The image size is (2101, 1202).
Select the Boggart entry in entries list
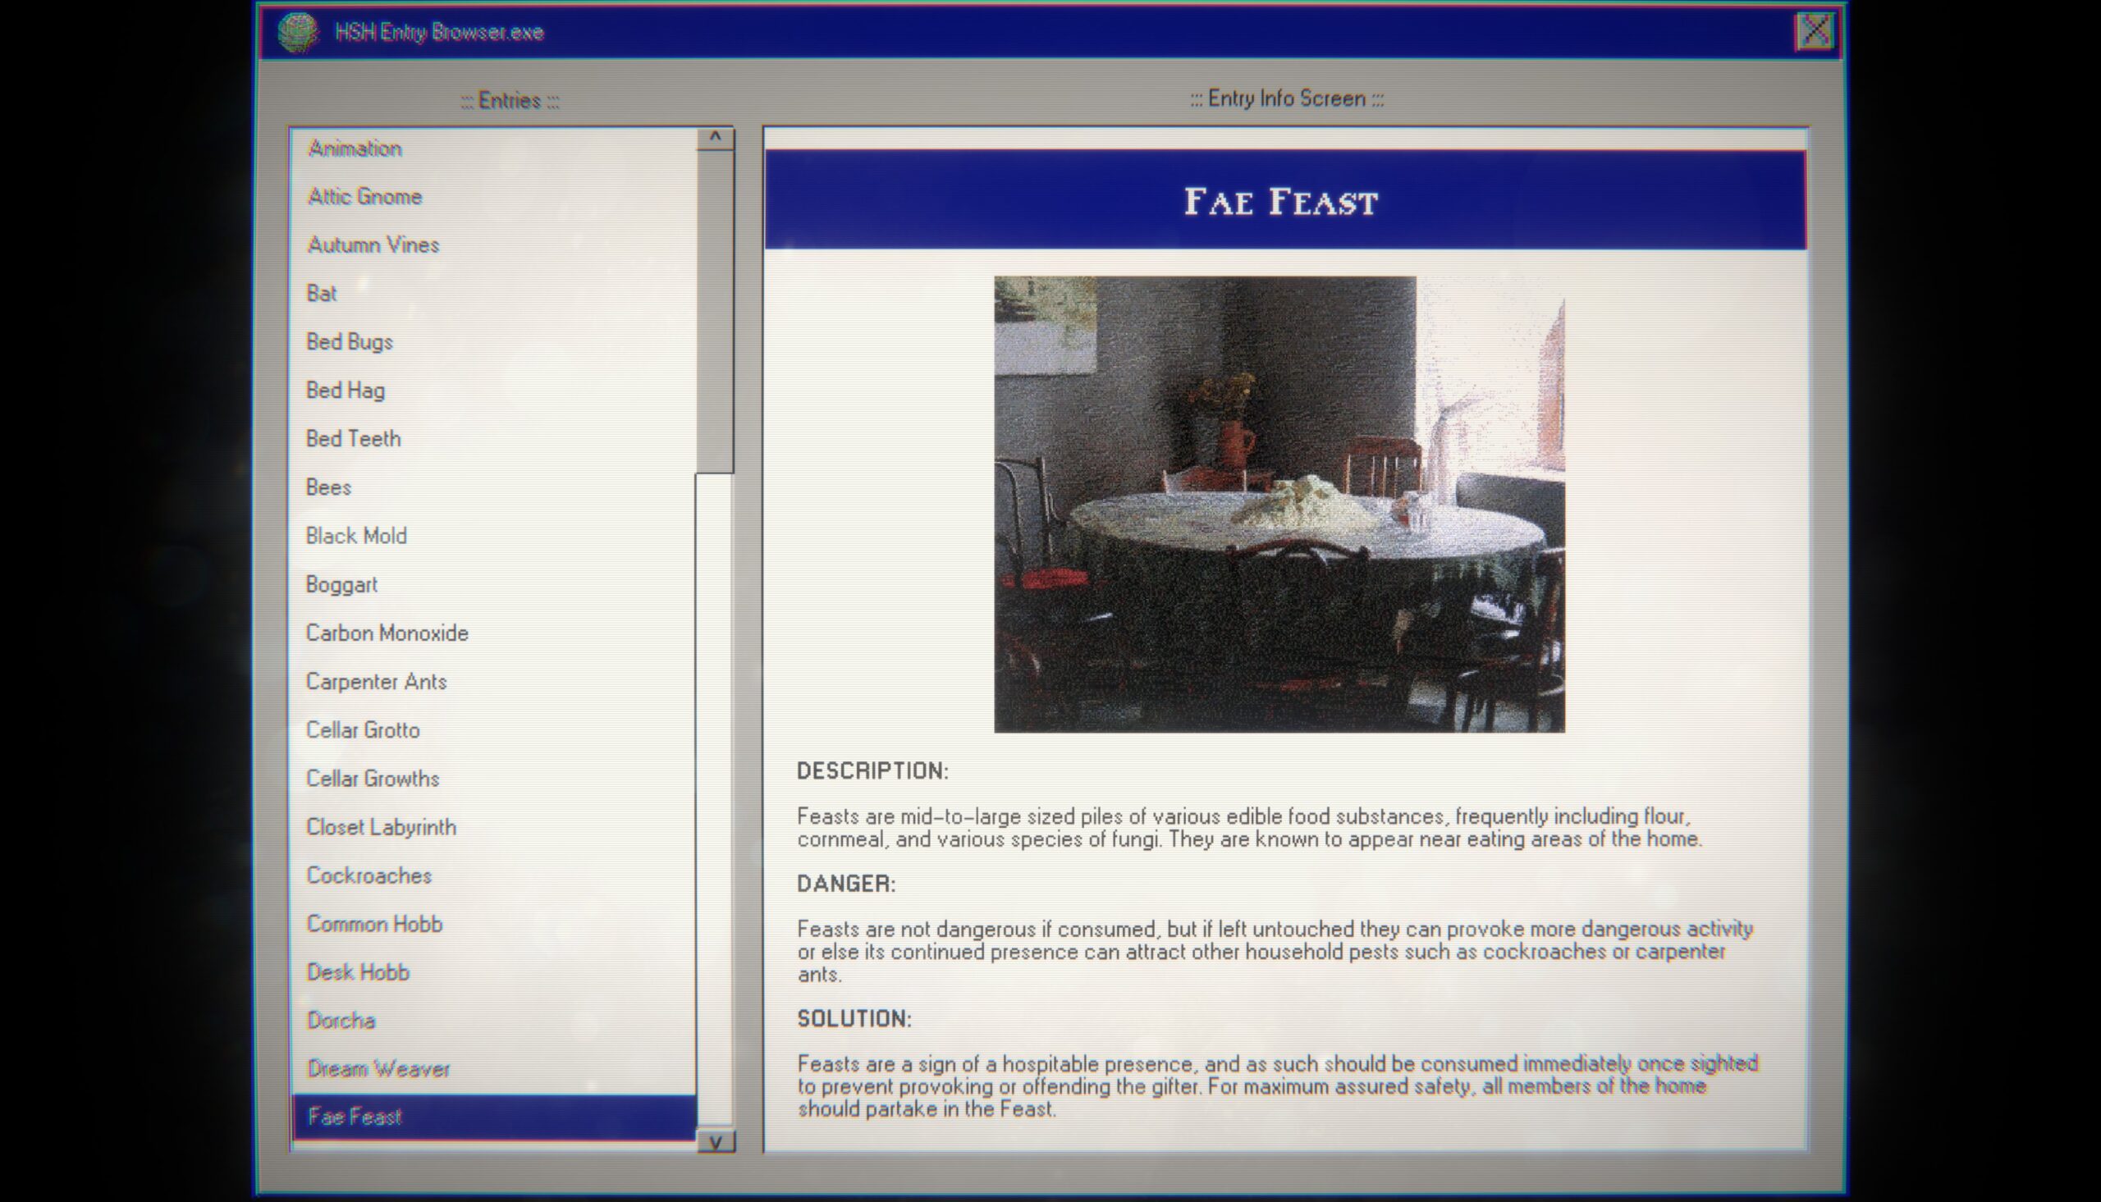click(342, 584)
